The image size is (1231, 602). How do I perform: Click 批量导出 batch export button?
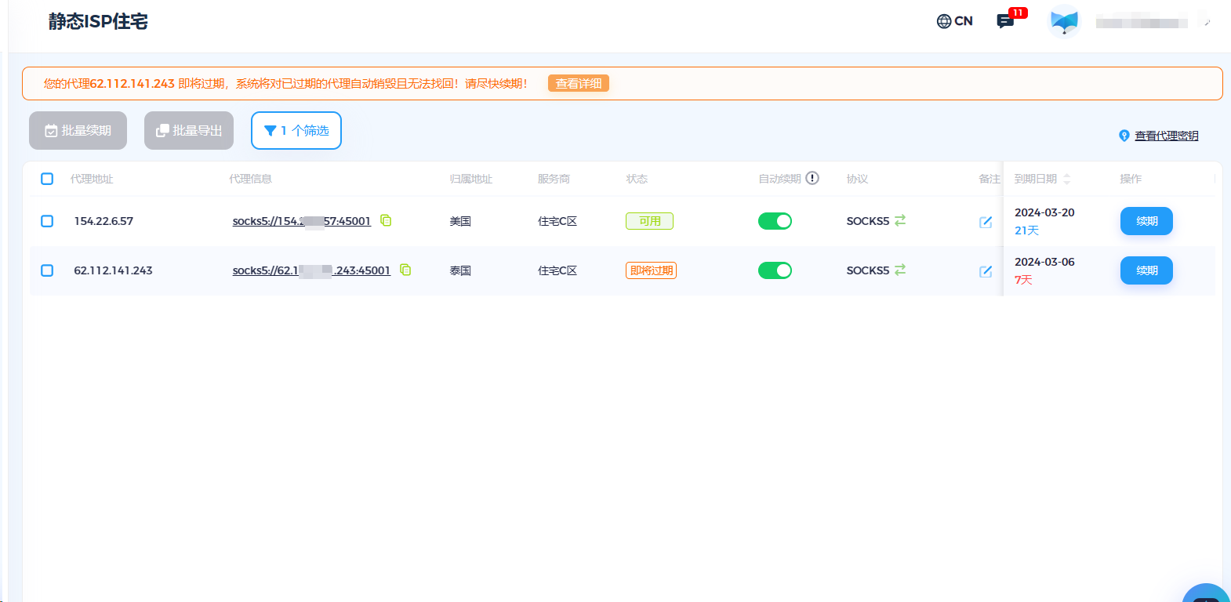[x=189, y=130]
